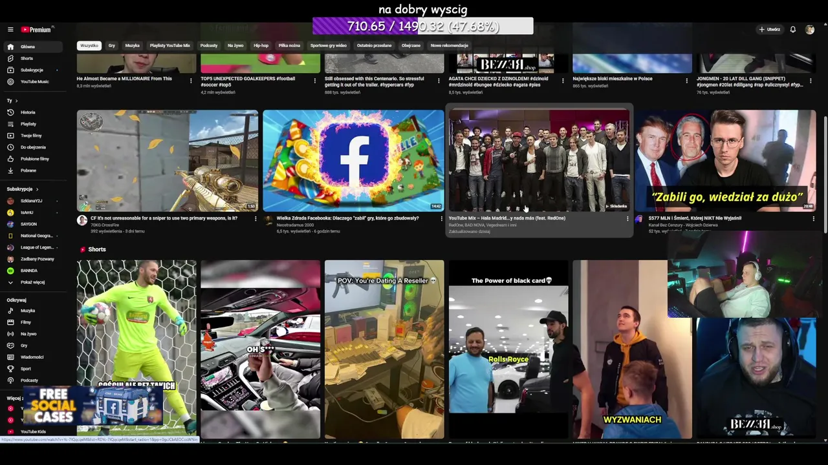
Task: Open Twoje filmy in sidebar
Action: pyautogui.click(x=32, y=136)
